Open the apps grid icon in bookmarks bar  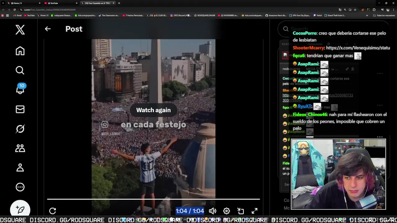pyautogui.click(x=7, y=15)
